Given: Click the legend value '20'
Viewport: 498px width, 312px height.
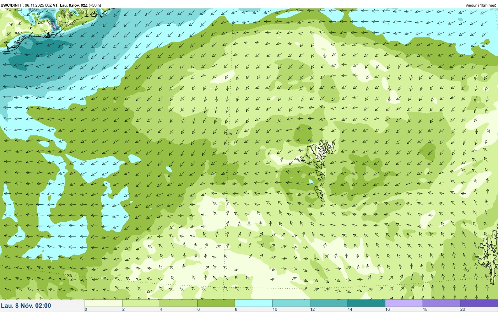Looking at the screenshot, I should point(463,309).
